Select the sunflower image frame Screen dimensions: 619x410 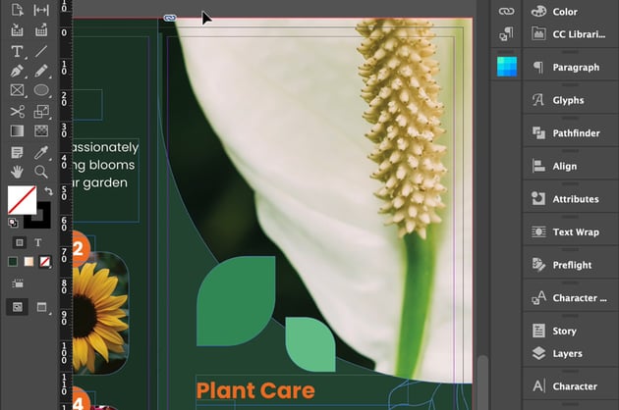[100, 314]
